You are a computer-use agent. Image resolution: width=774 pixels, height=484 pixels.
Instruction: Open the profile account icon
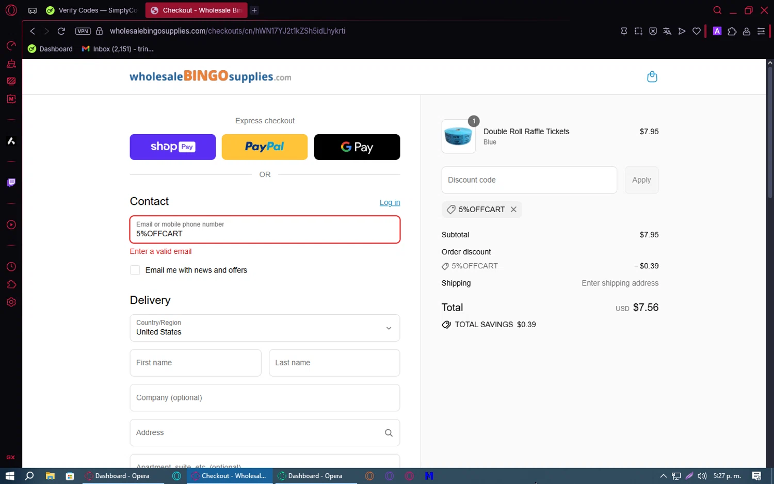point(746,31)
